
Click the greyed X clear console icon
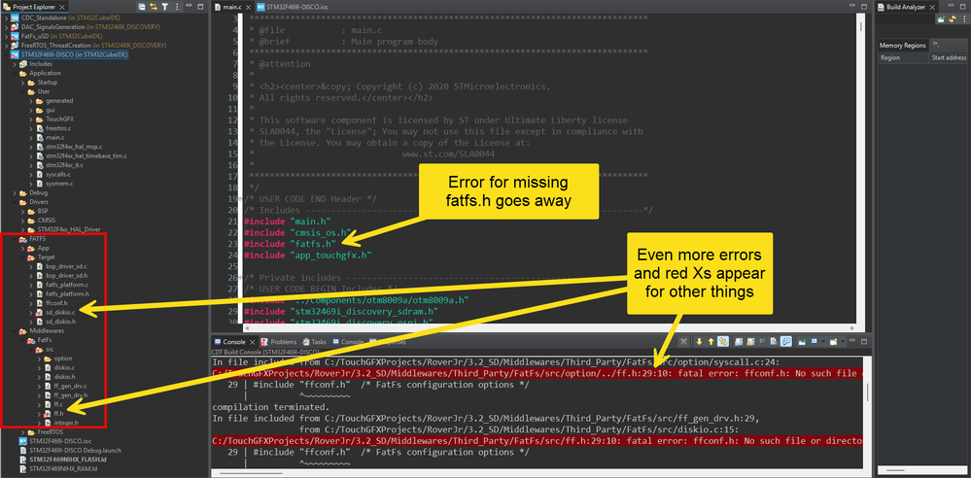683,341
